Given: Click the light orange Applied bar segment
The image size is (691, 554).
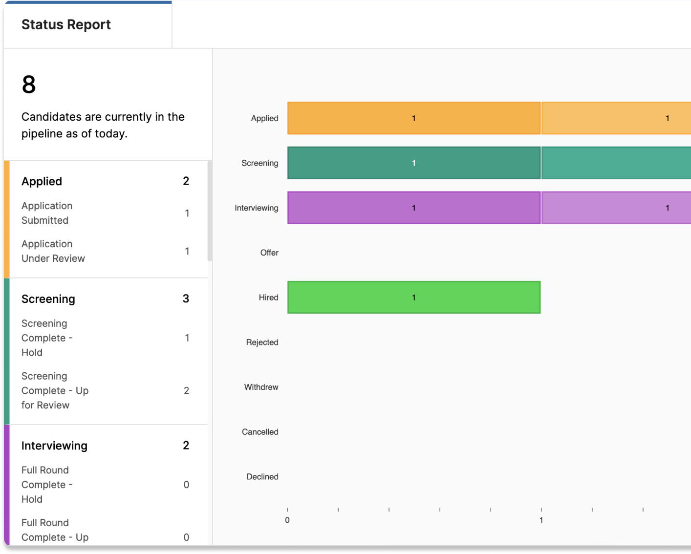Looking at the screenshot, I should point(616,118).
